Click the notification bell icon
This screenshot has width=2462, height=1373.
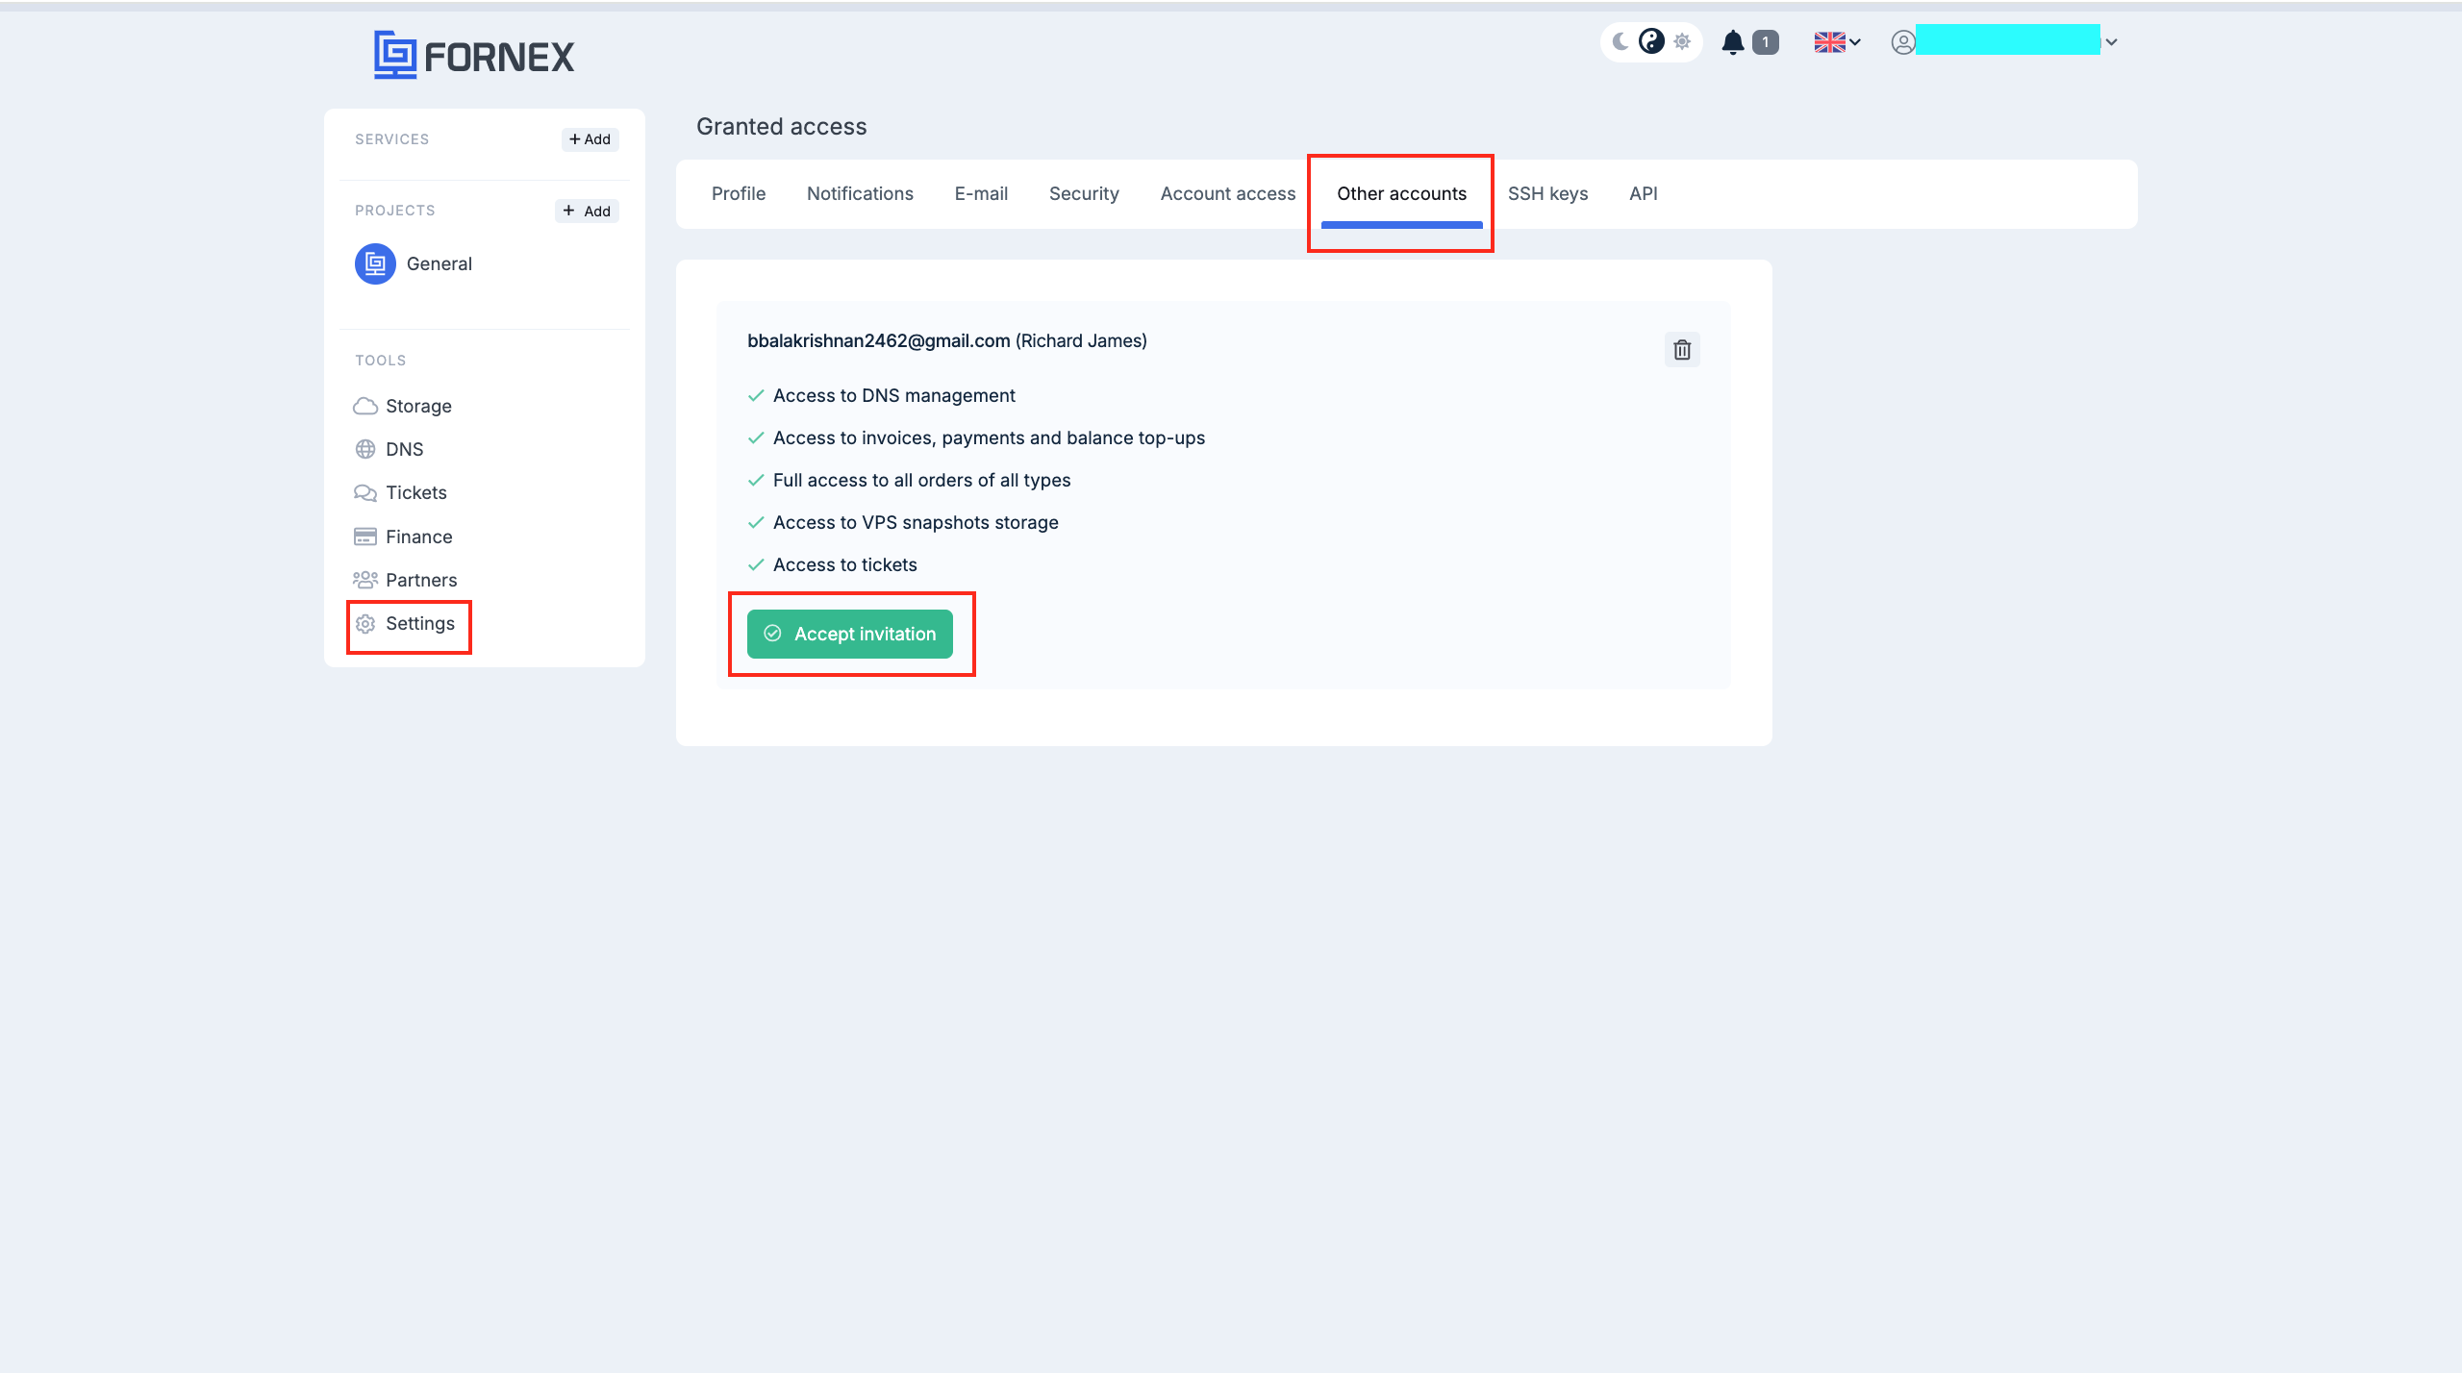coord(1735,38)
